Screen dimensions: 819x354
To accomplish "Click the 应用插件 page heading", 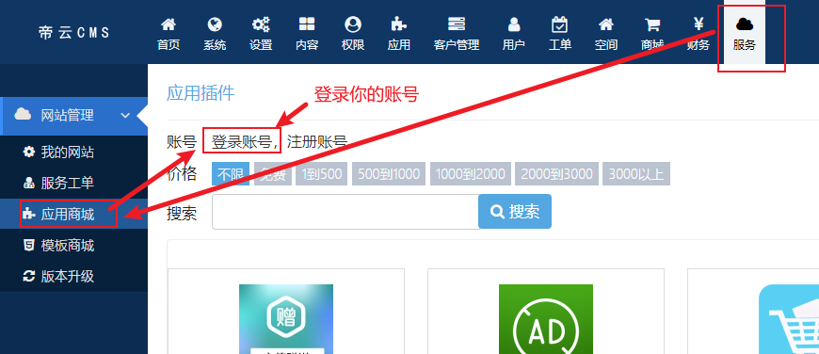I will pyautogui.click(x=201, y=93).
